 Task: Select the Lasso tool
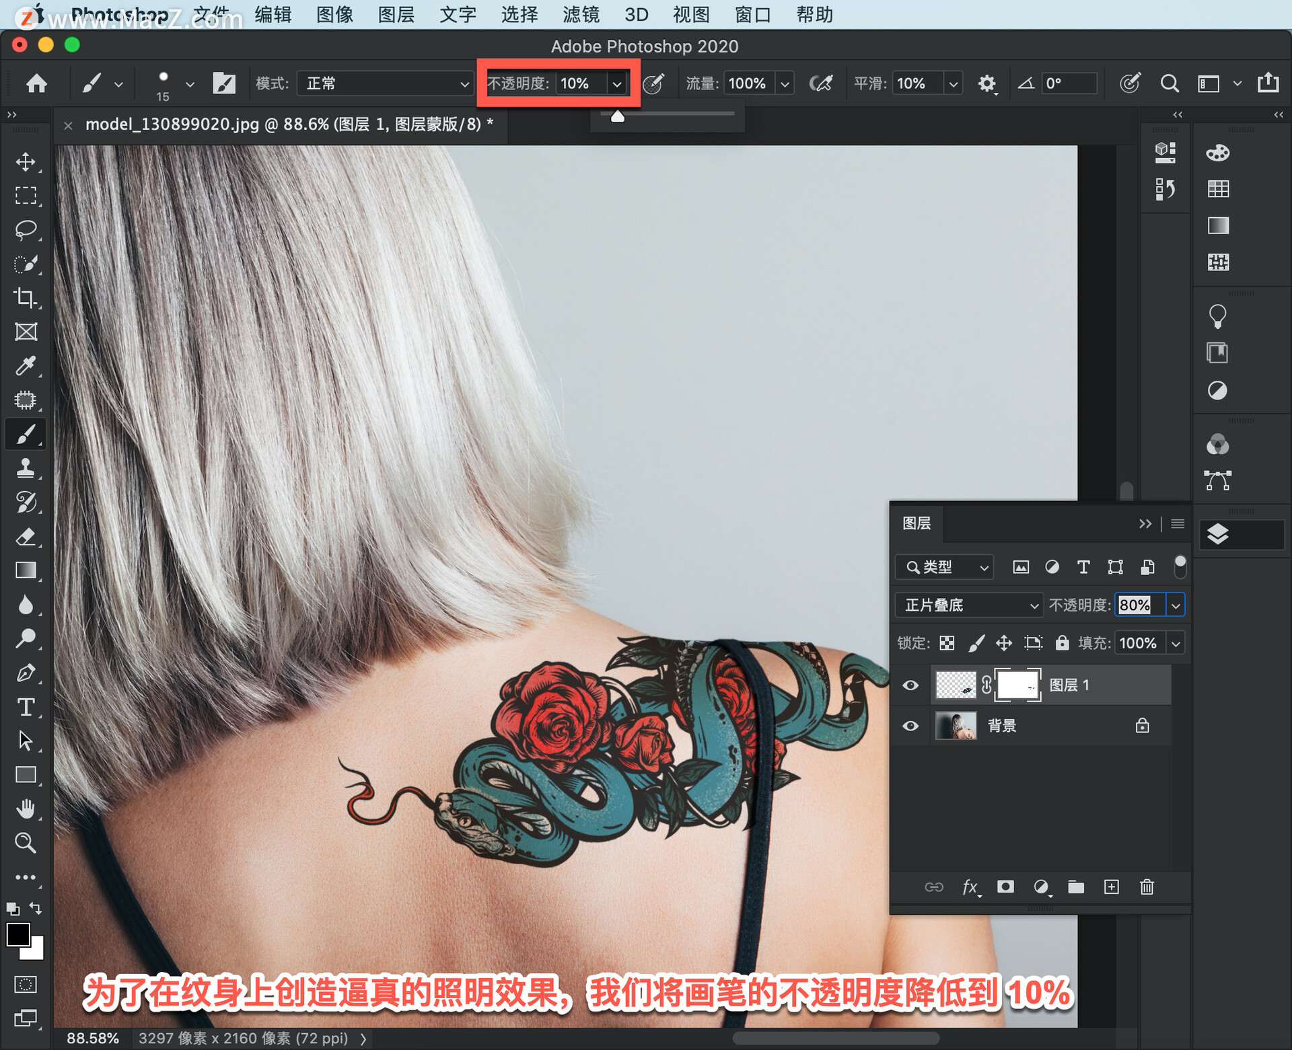(x=26, y=229)
